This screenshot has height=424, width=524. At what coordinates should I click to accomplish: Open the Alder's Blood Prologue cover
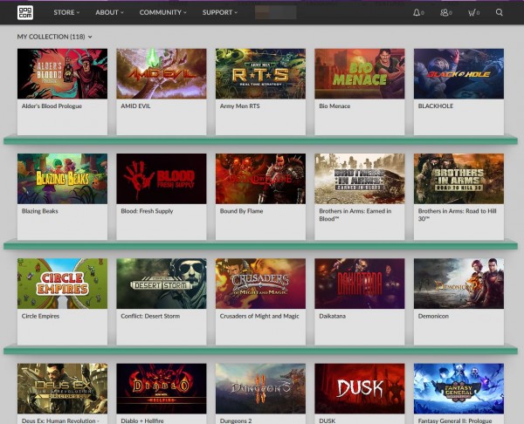[63, 74]
